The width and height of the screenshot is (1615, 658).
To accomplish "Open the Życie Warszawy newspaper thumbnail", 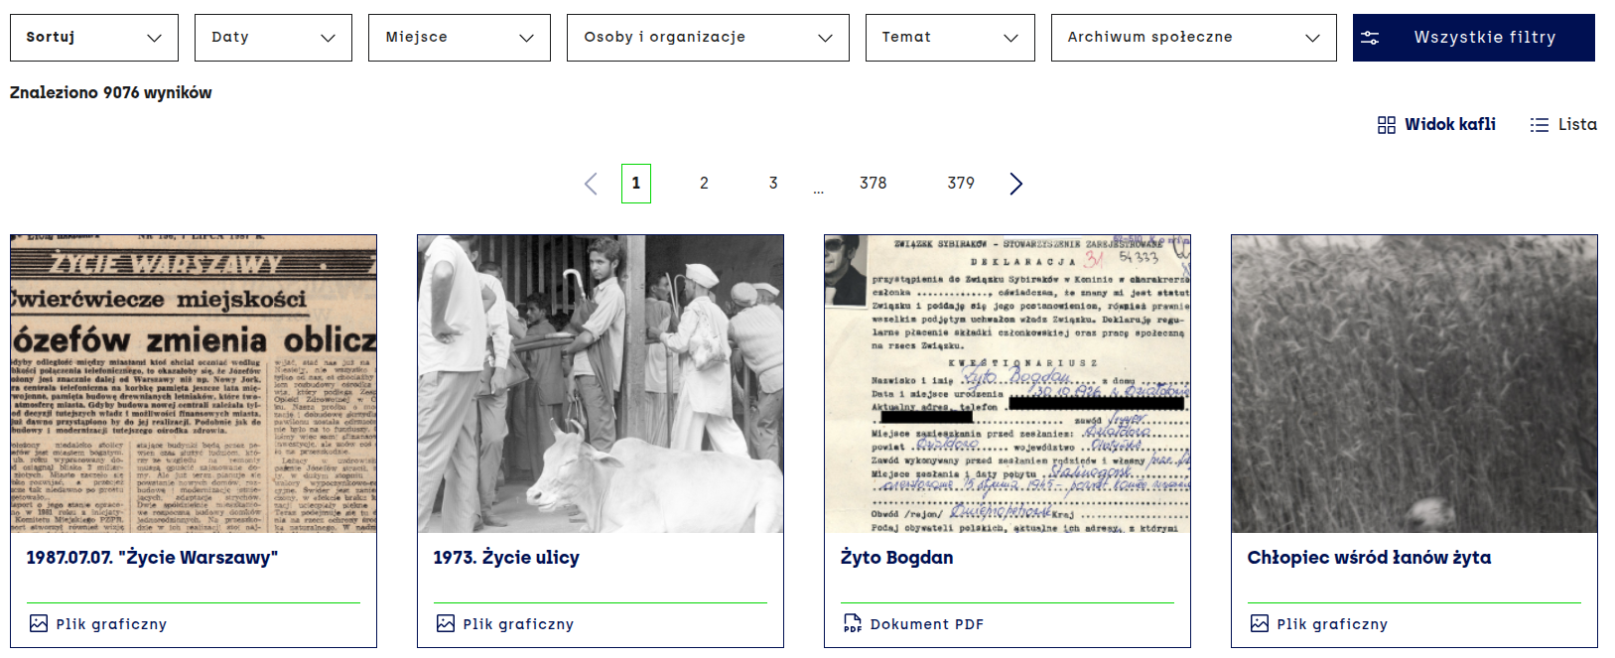I will tap(194, 383).
